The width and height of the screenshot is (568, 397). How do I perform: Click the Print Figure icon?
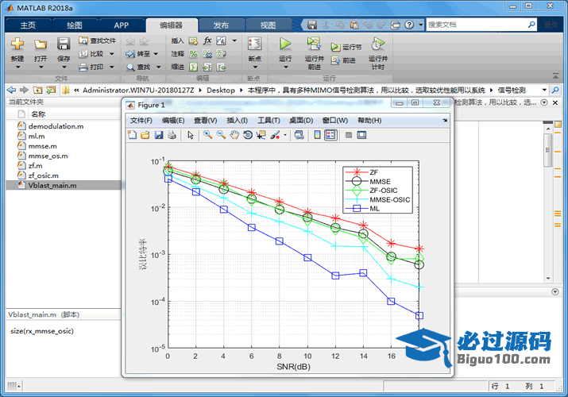tap(172, 135)
